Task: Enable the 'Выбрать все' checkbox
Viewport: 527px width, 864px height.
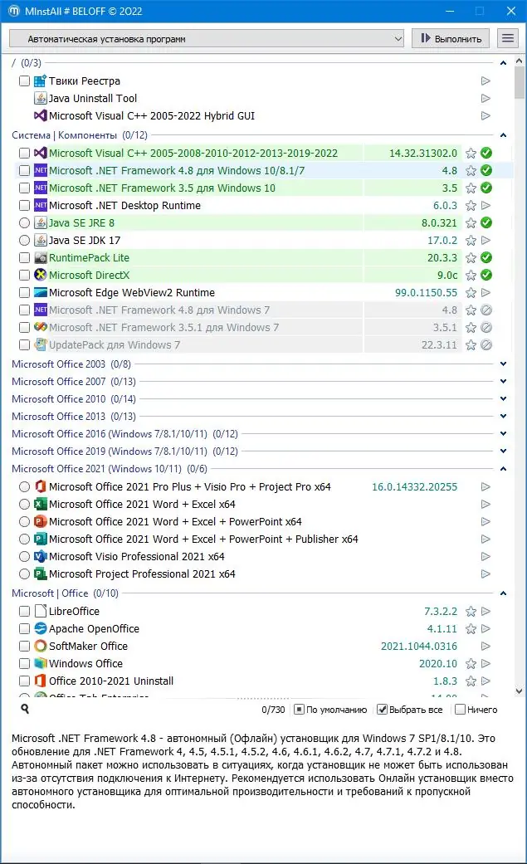Action: [x=383, y=710]
